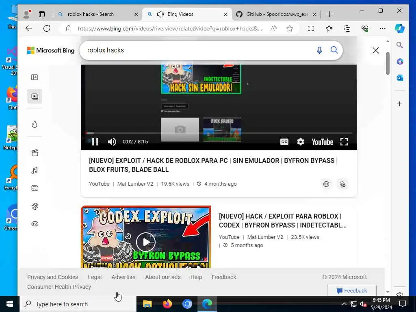Select the Bing Videos tab

tap(180, 14)
